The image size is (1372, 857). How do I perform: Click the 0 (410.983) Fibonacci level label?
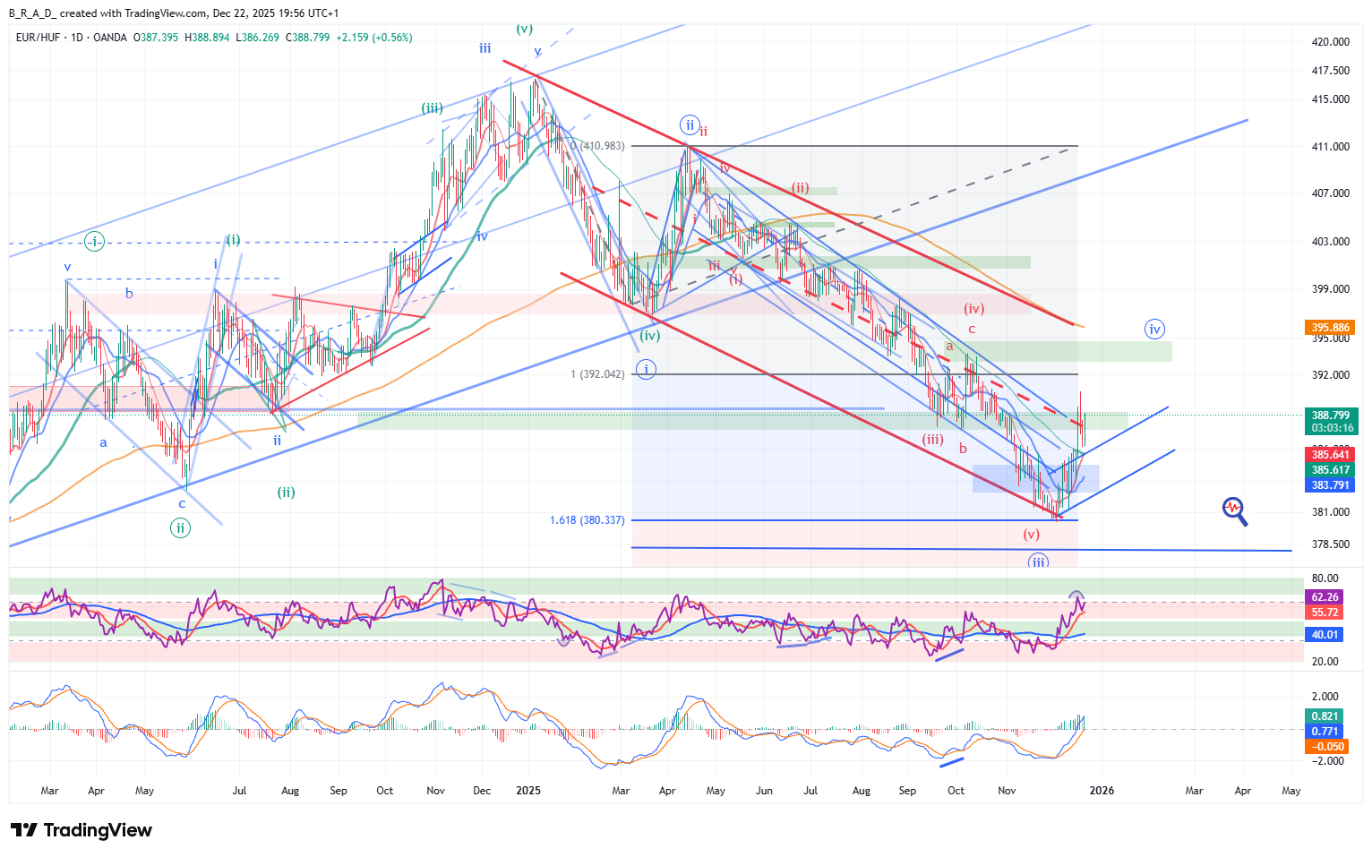pyautogui.click(x=597, y=146)
